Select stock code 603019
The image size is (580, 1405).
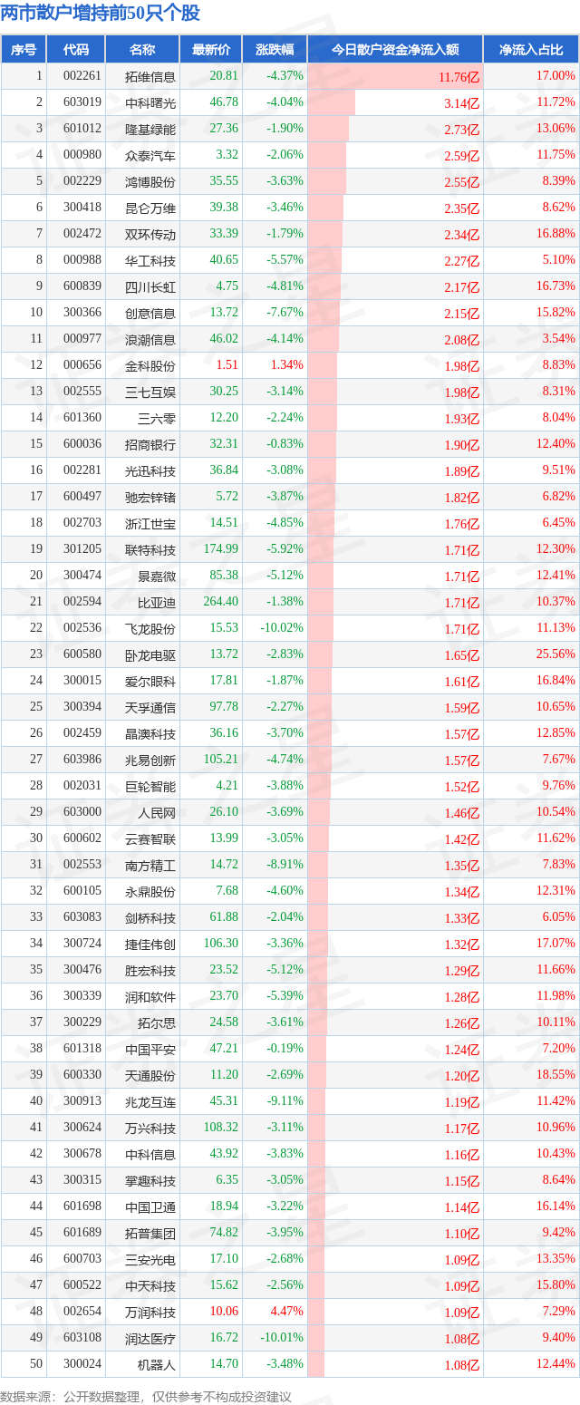(83, 102)
